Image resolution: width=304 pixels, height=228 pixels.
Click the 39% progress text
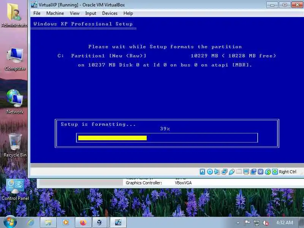pyautogui.click(x=165, y=129)
